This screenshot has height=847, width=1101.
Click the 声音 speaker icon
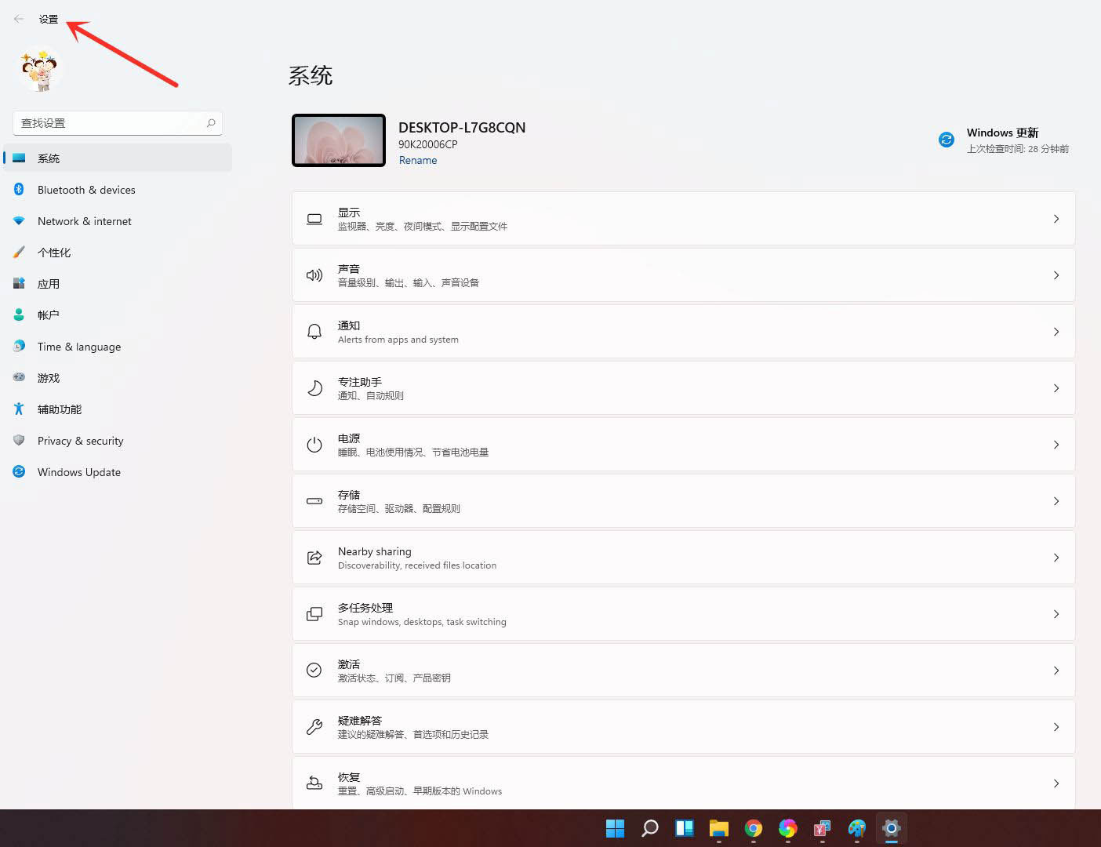tap(314, 275)
